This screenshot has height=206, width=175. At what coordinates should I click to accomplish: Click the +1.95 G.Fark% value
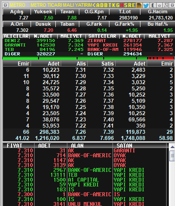[x=132, y=30]
